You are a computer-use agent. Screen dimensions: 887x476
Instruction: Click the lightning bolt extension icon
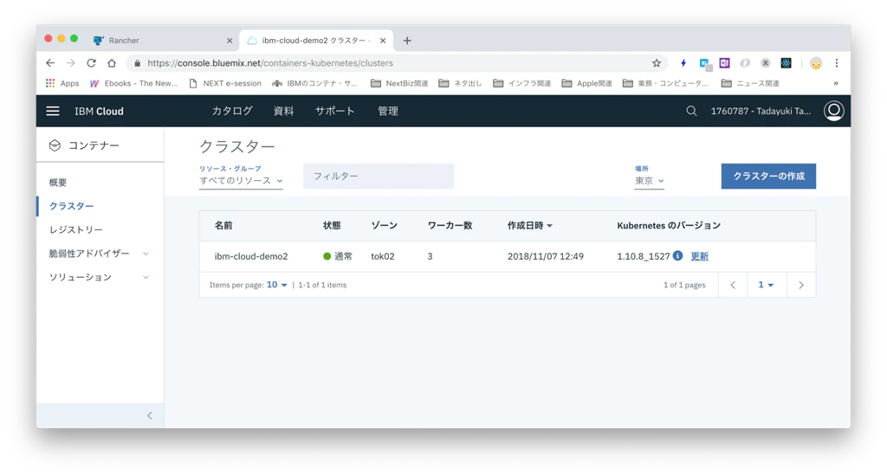click(683, 63)
